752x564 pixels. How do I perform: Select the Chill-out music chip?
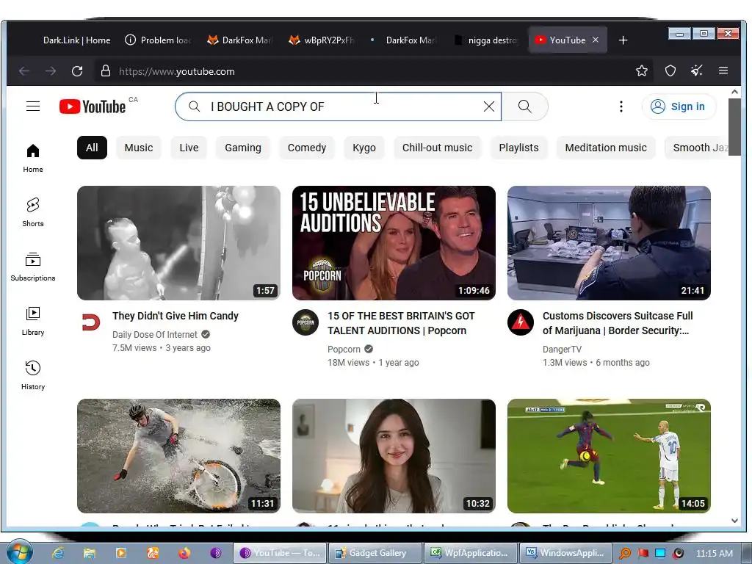(438, 148)
